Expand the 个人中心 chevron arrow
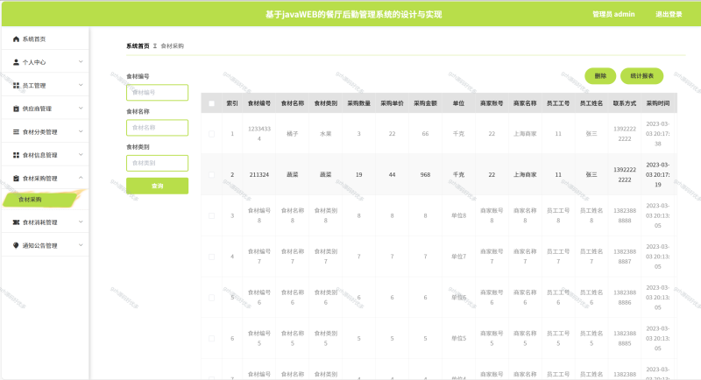This screenshot has width=701, height=380. click(x=81, y=62)
